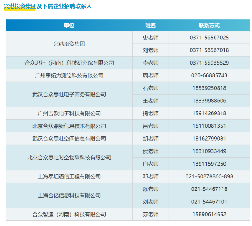This screenshot has width=252, height=226.
Task: Select the 苏老师 name cell
Action: [151, 214]
